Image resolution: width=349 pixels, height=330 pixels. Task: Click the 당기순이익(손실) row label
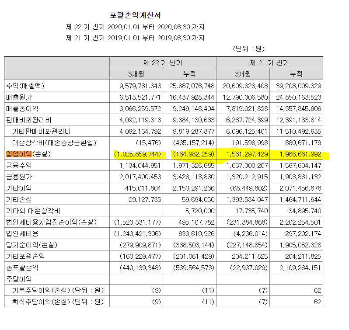pos(31,245)
